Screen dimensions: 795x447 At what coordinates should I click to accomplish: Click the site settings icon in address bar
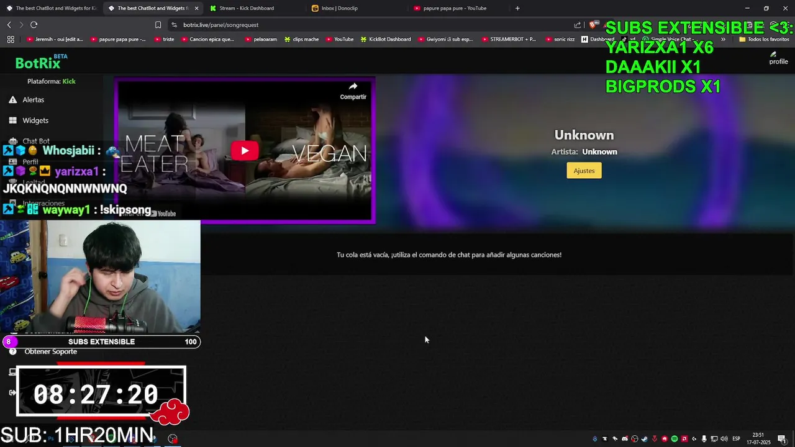174,25
